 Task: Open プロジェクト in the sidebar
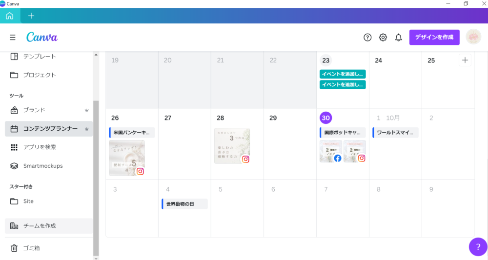coord(39,75)
